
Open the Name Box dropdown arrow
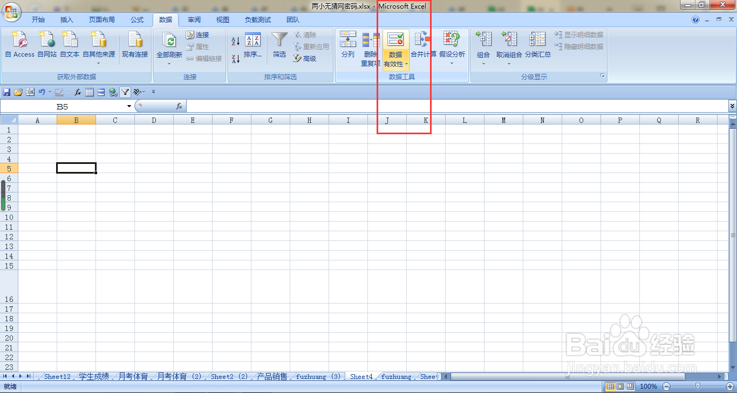click(x=129, y=107)
